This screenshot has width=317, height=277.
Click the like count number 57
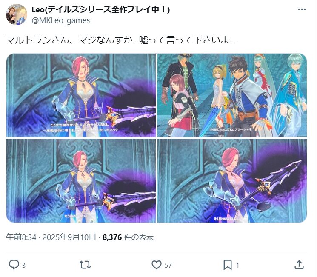168,265
